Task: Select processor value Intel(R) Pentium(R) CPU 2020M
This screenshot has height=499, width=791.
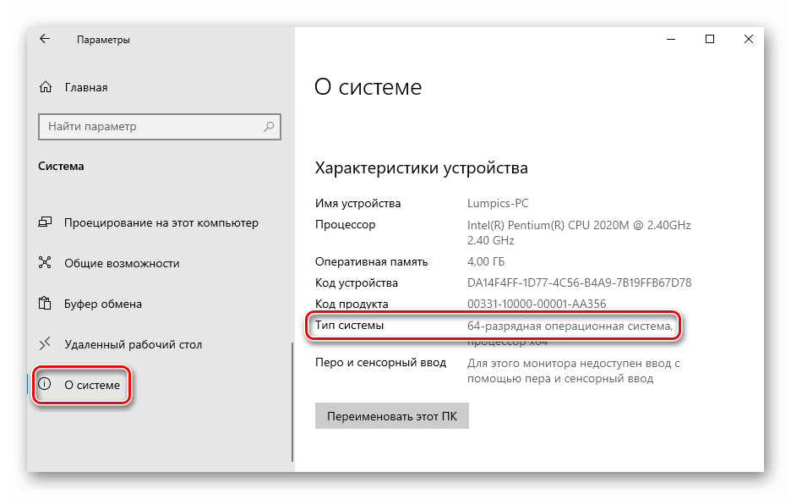Action: tap(579, 233)
